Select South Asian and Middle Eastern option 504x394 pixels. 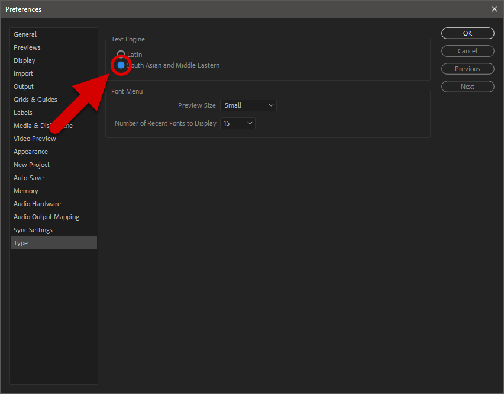click(x=121, y=65)
